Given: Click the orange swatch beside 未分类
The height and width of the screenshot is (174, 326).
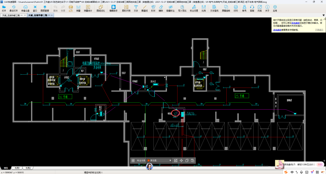Looking at the screenshot, I should pyautogui.click(x=148, y=160).
